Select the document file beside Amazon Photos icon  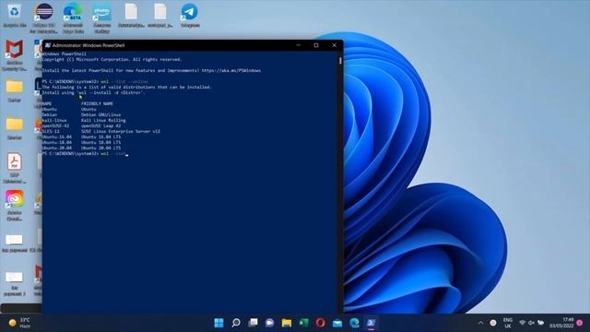131,16
